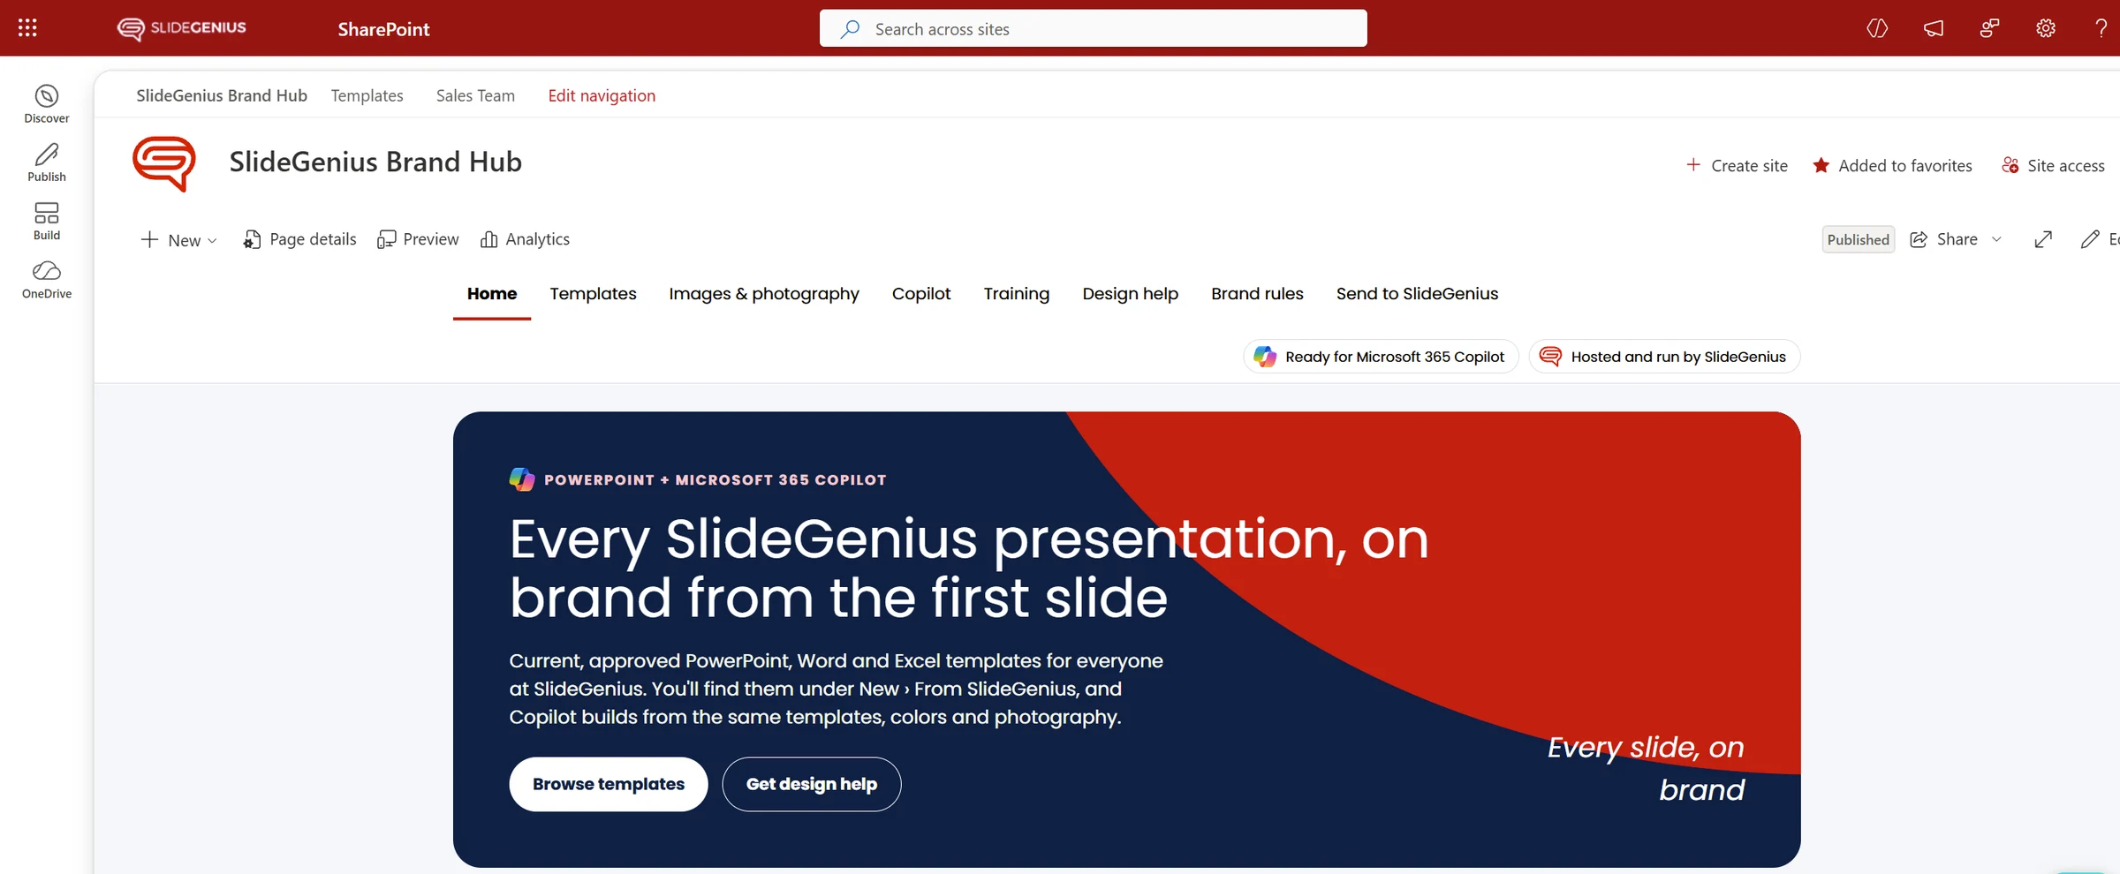
Task: Open the Images & photography tab
Action: coord(764,294)
